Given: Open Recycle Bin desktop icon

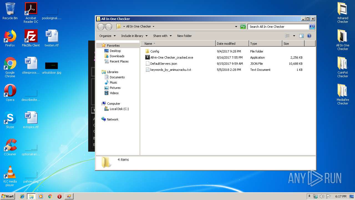Looking at the screenshot, I should coord(10,11).
